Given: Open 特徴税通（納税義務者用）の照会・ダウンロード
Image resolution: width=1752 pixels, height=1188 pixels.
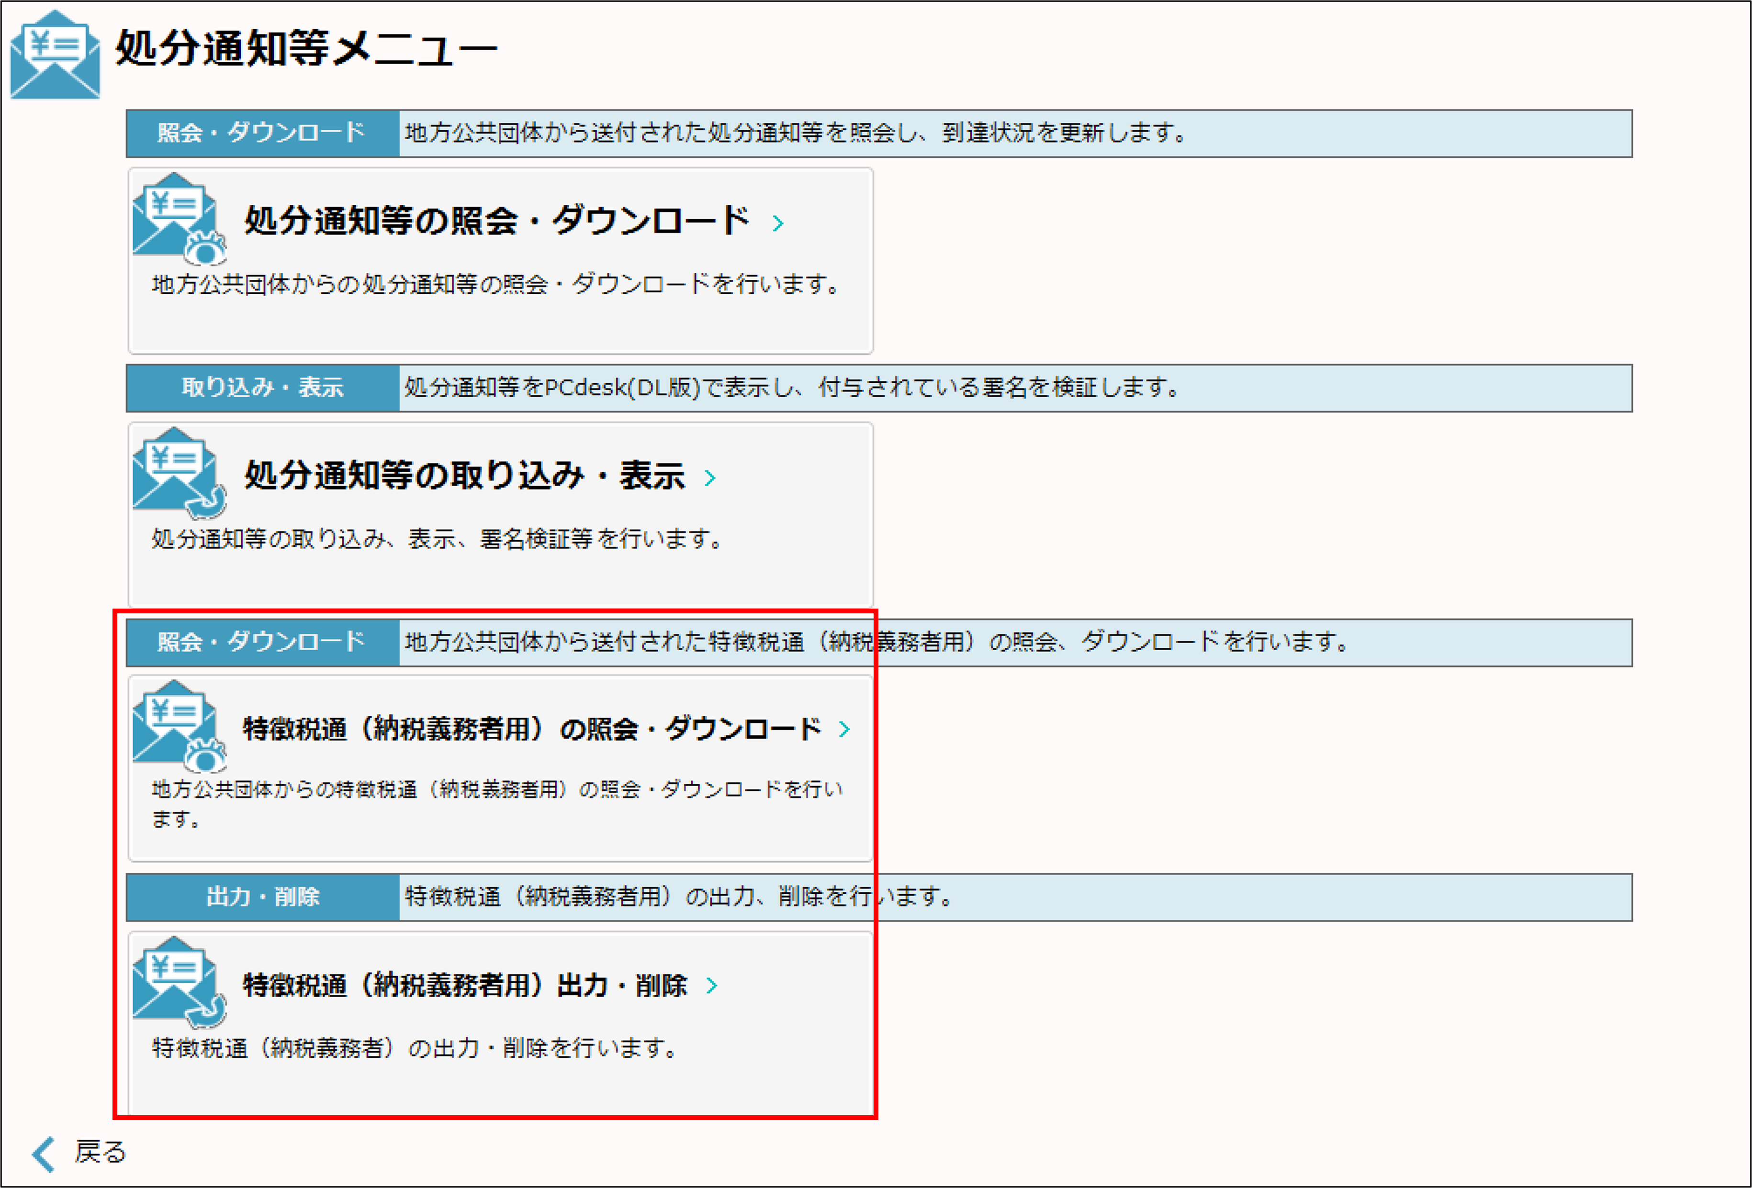Looking at the screenshot, I should 501,768.
